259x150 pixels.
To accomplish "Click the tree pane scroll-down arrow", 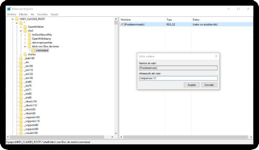I will [116, 133].
